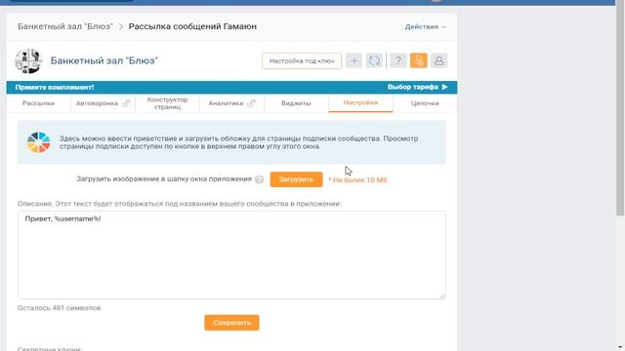Open the Цепочки tab
The height and width of the screenshot is (351, 625).
point(425,103)
